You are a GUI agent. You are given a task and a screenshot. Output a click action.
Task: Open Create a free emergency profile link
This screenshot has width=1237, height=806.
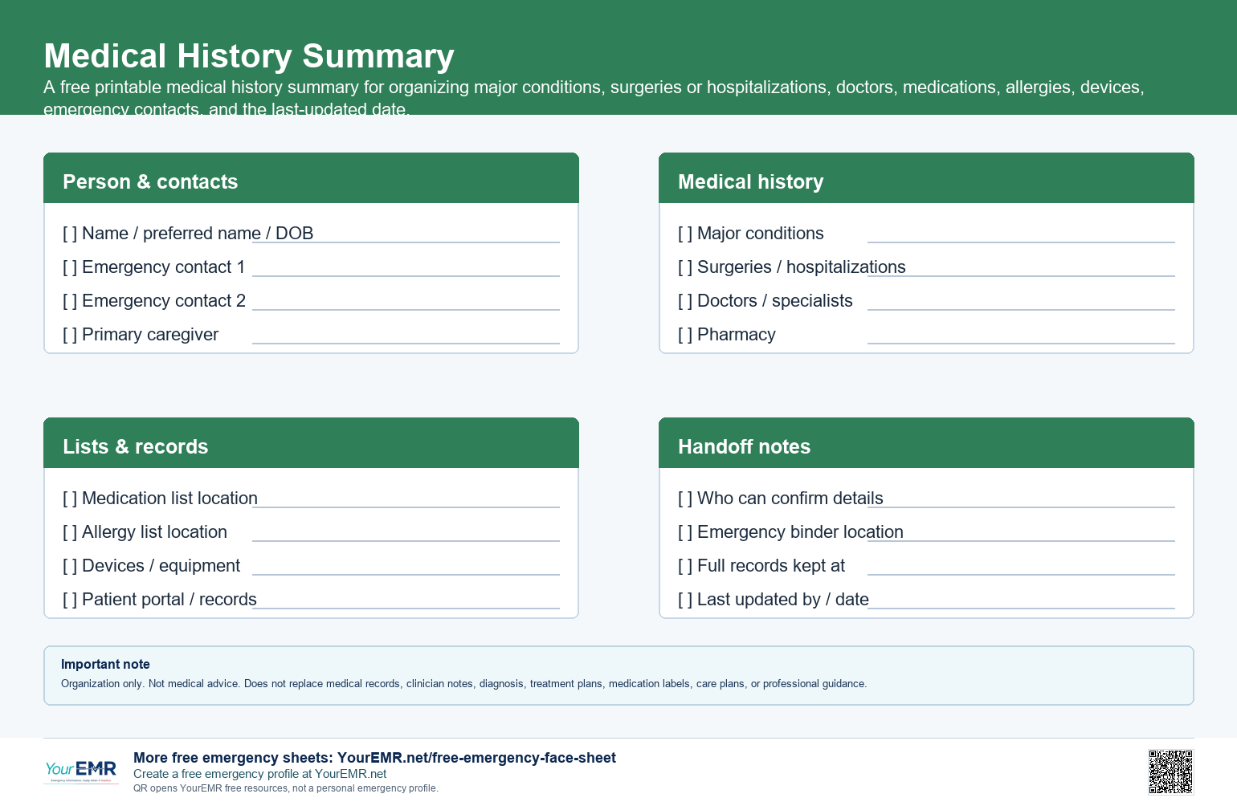pos(259,774)
